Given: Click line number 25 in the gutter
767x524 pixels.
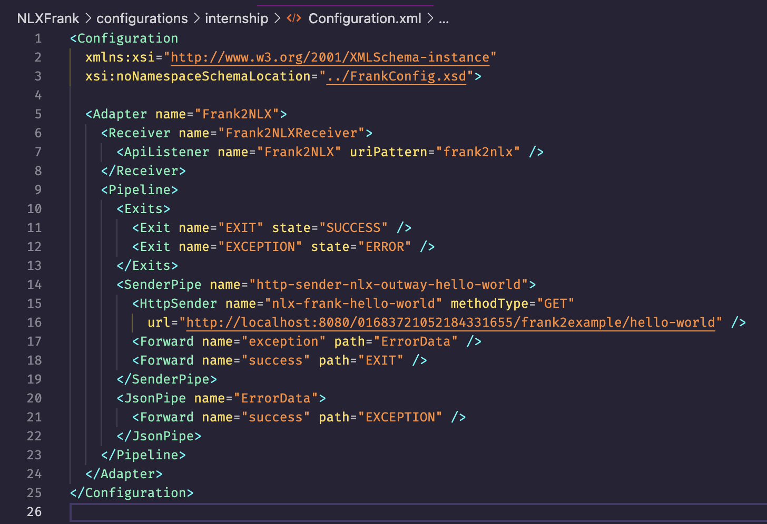Looking at the screenshot, I should (x=34, y=493).
